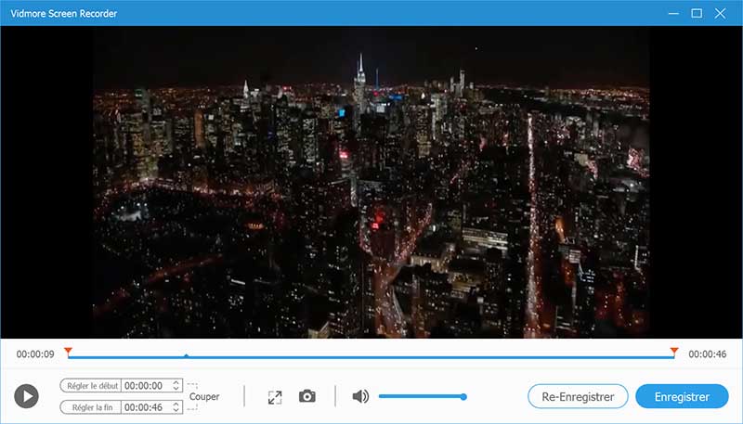743x424 pixels.
Task: Open fullscreen preview mode
Action: (274, 396)
